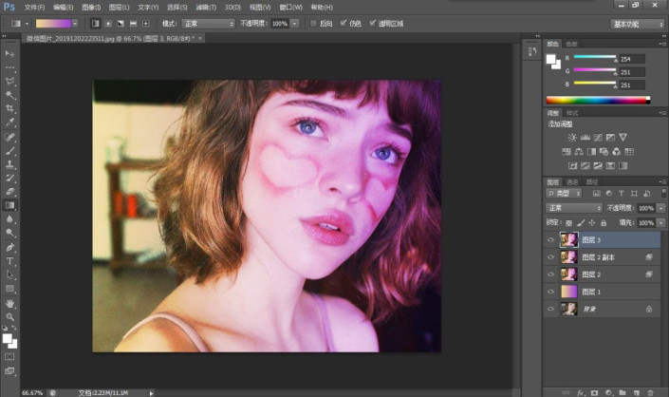Open the options bar opacity dropdown arrow
Viewport: 669px width, 397px height.
coord(294,24)
